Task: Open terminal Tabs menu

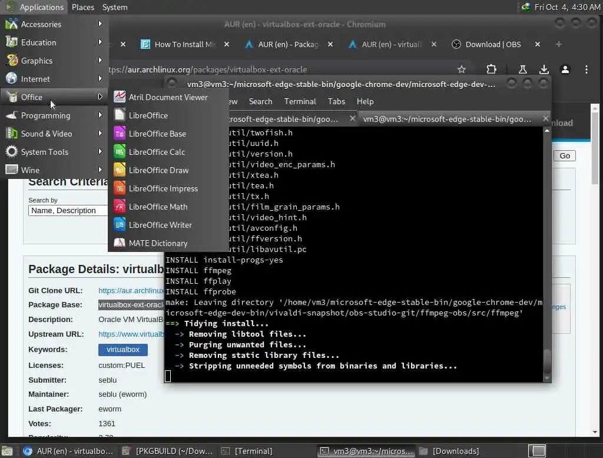Action: click(x=336, y=101)
